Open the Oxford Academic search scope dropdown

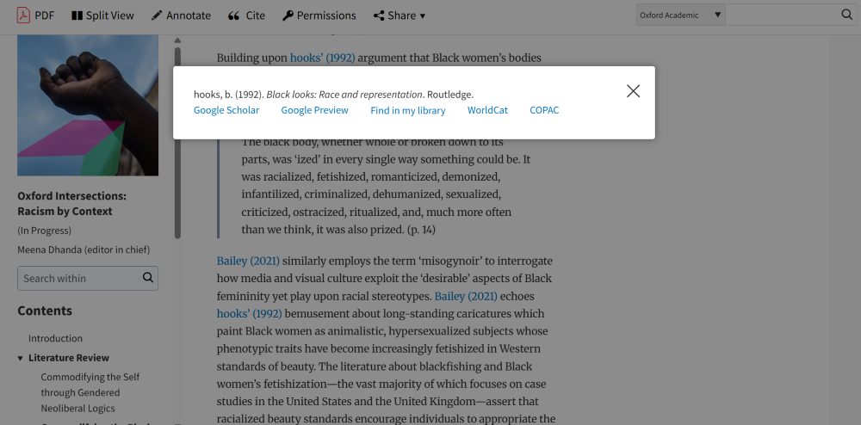(680, 15)
